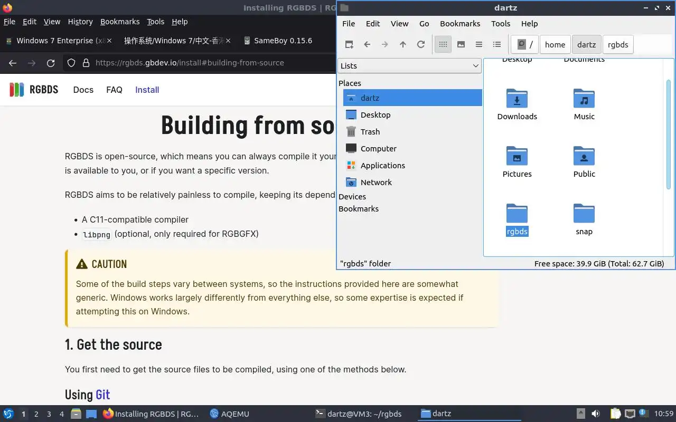This screenshot has height=422, width=676.
Task: Close the 操作系统/Windows 7 tab
Action: click(228, 41)
